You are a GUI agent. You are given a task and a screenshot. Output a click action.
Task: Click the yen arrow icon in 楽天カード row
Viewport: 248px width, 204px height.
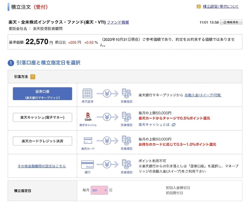107,141
